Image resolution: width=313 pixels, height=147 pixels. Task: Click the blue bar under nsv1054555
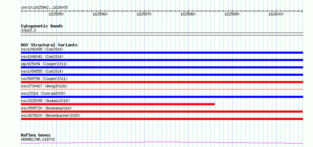[x=162, y=75]
